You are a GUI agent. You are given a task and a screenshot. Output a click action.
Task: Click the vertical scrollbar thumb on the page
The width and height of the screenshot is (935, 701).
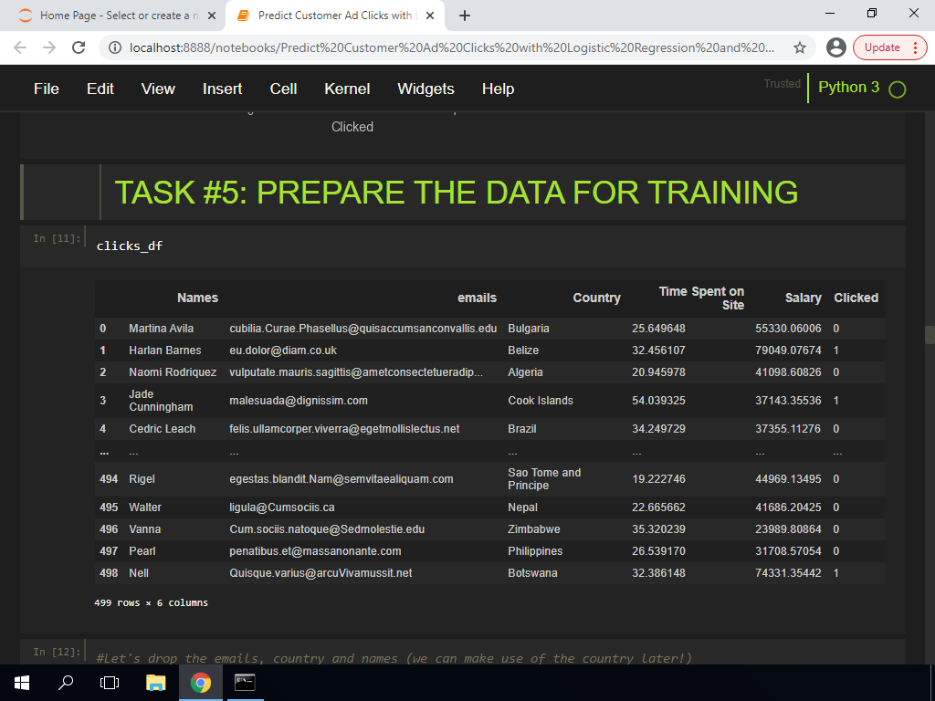click(x=930, y=335)
